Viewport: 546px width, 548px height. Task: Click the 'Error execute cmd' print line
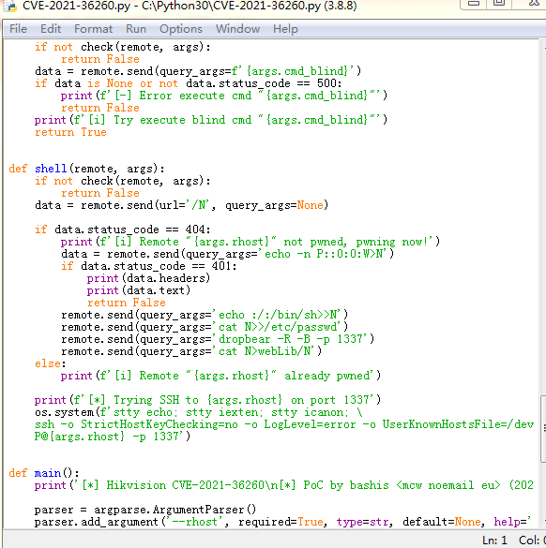(x=224, y=96)
